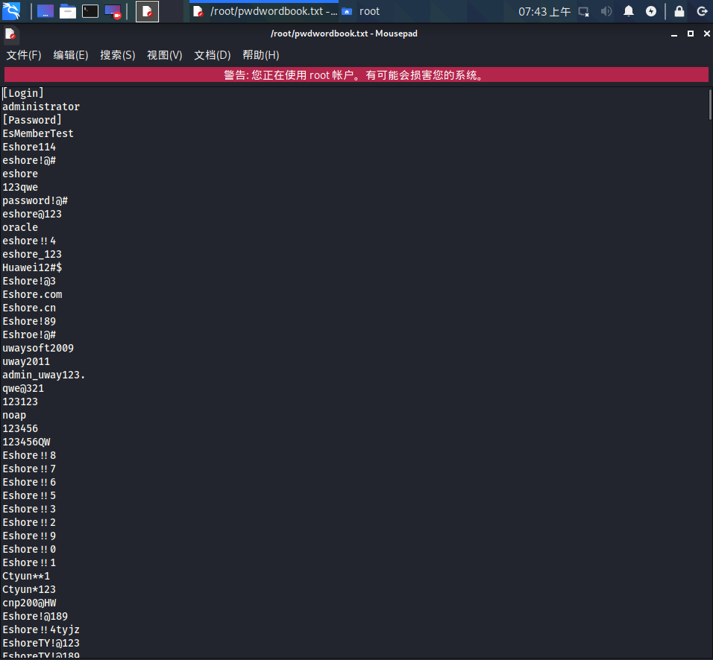Open the notifications bell in the tray
The width and height of the screenshot is (713, 660).
[x=629, y=11]
